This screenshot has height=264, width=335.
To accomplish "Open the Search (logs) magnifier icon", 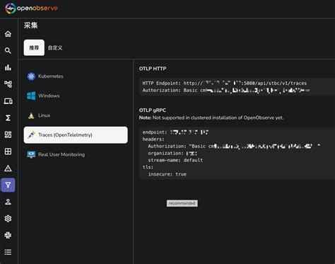I will [x=8, y=50].
